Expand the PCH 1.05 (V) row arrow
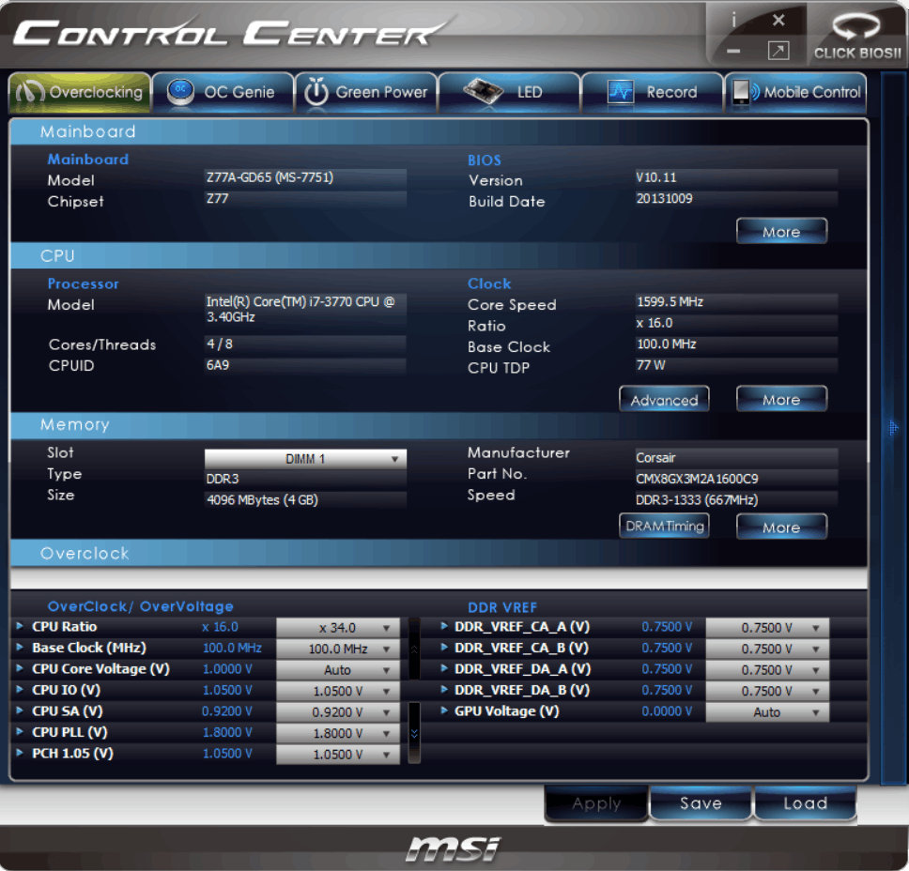The image size is (909, 871). [x=20, y=752]
